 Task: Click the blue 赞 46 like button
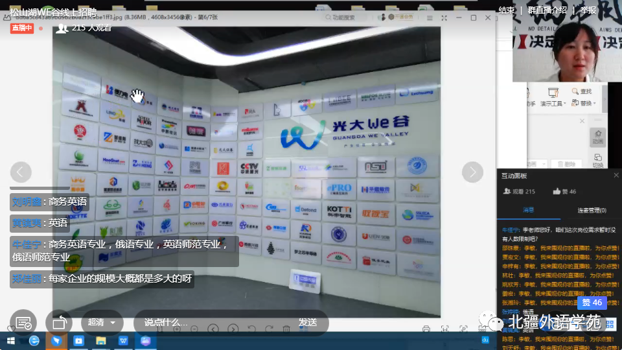point(592,303)
